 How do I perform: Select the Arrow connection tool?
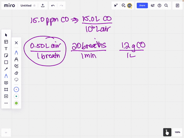6,69
